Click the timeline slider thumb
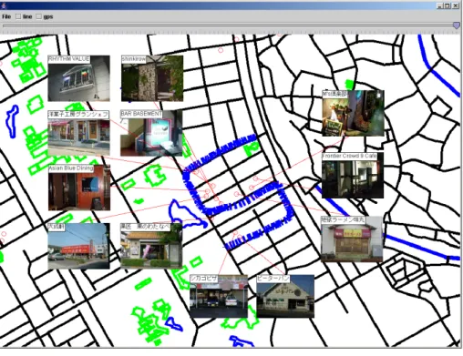 pyautogui.click(x=456, y=25)
